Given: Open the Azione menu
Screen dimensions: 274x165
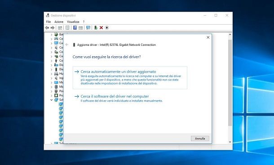Looking at the screenshot, I should (59, 22).
